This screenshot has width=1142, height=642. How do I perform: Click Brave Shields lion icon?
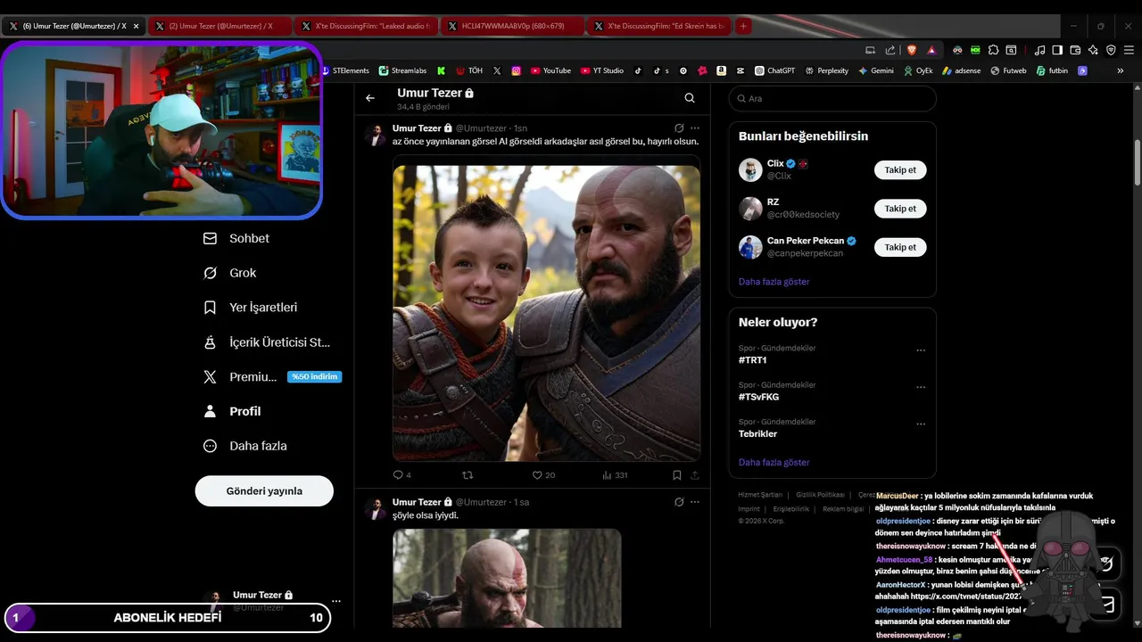point(912,50)
